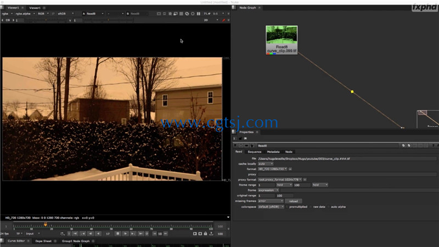Step to previous keyframe button
This screenshot has width=439, height=247.
[x=83, y=234]
